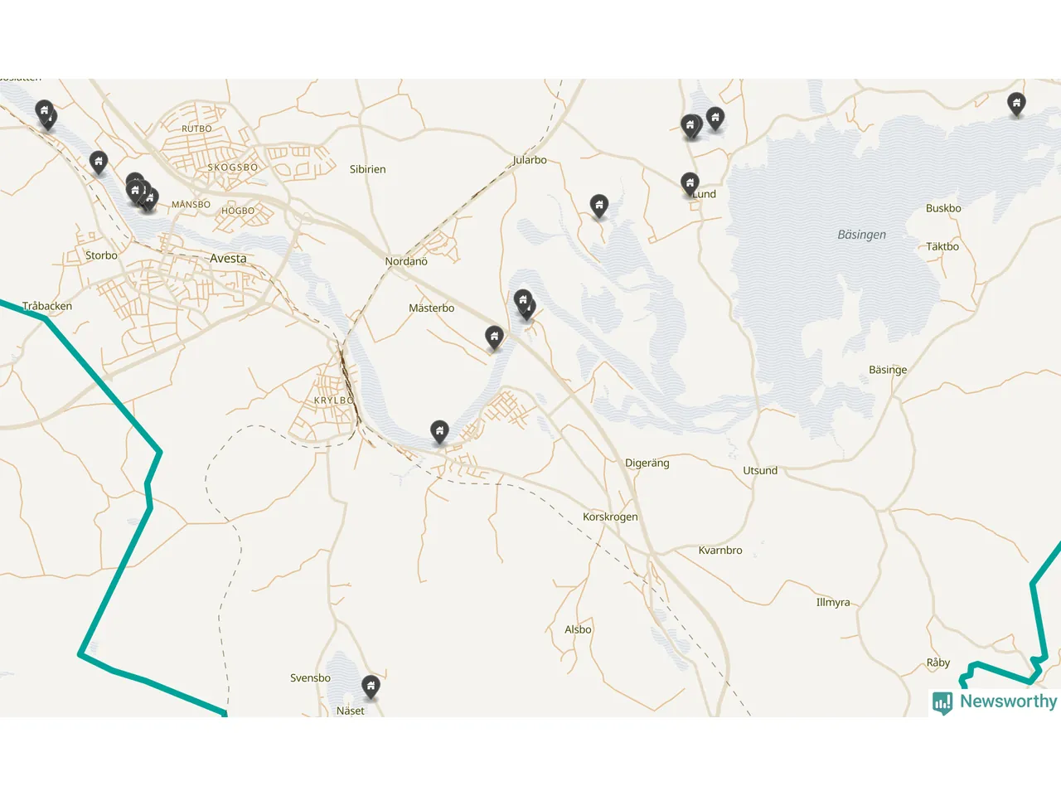The width and height of the screenshot is (1061, 796).
Task: Click the Bäsingen lake label
Action: (x=861, y=235)
